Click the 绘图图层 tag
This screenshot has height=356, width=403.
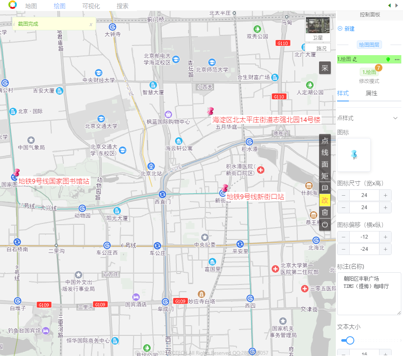point(369,45)
